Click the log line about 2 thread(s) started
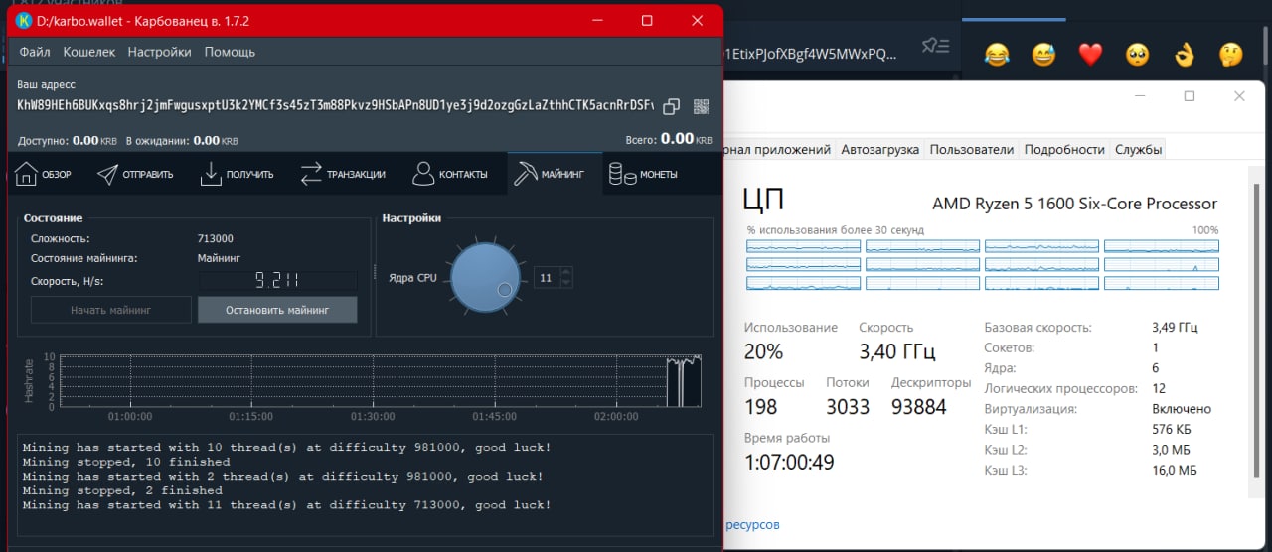 point(283,477)
